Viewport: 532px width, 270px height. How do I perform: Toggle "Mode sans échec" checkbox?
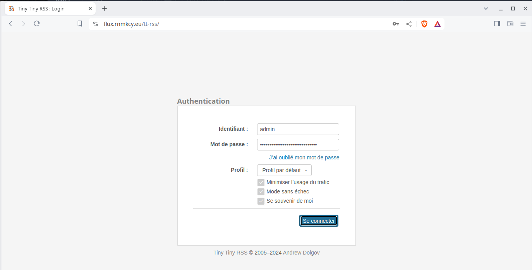click(x=261, y=192)
